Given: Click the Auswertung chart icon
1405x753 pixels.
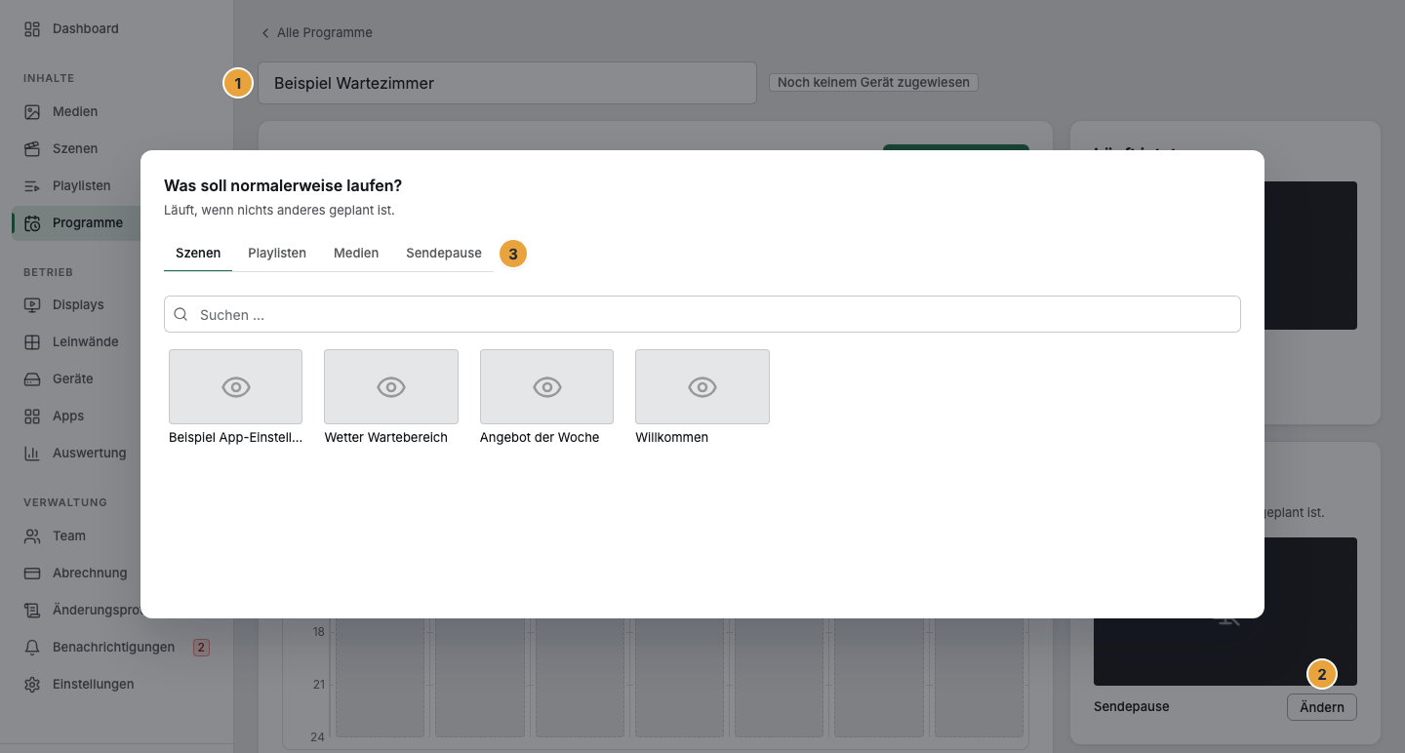Looking at the screenshot, I should [x=32, y=454].
